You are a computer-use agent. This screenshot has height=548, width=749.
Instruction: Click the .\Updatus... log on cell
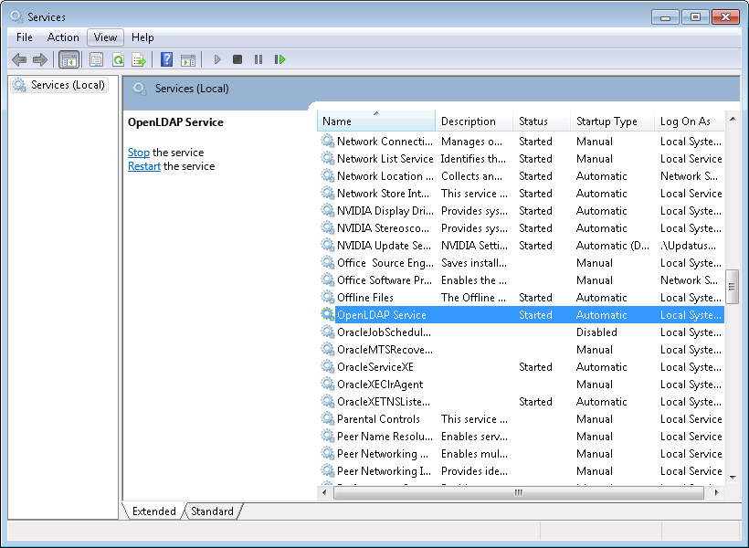pyautogui.click(x=689, y=245)
